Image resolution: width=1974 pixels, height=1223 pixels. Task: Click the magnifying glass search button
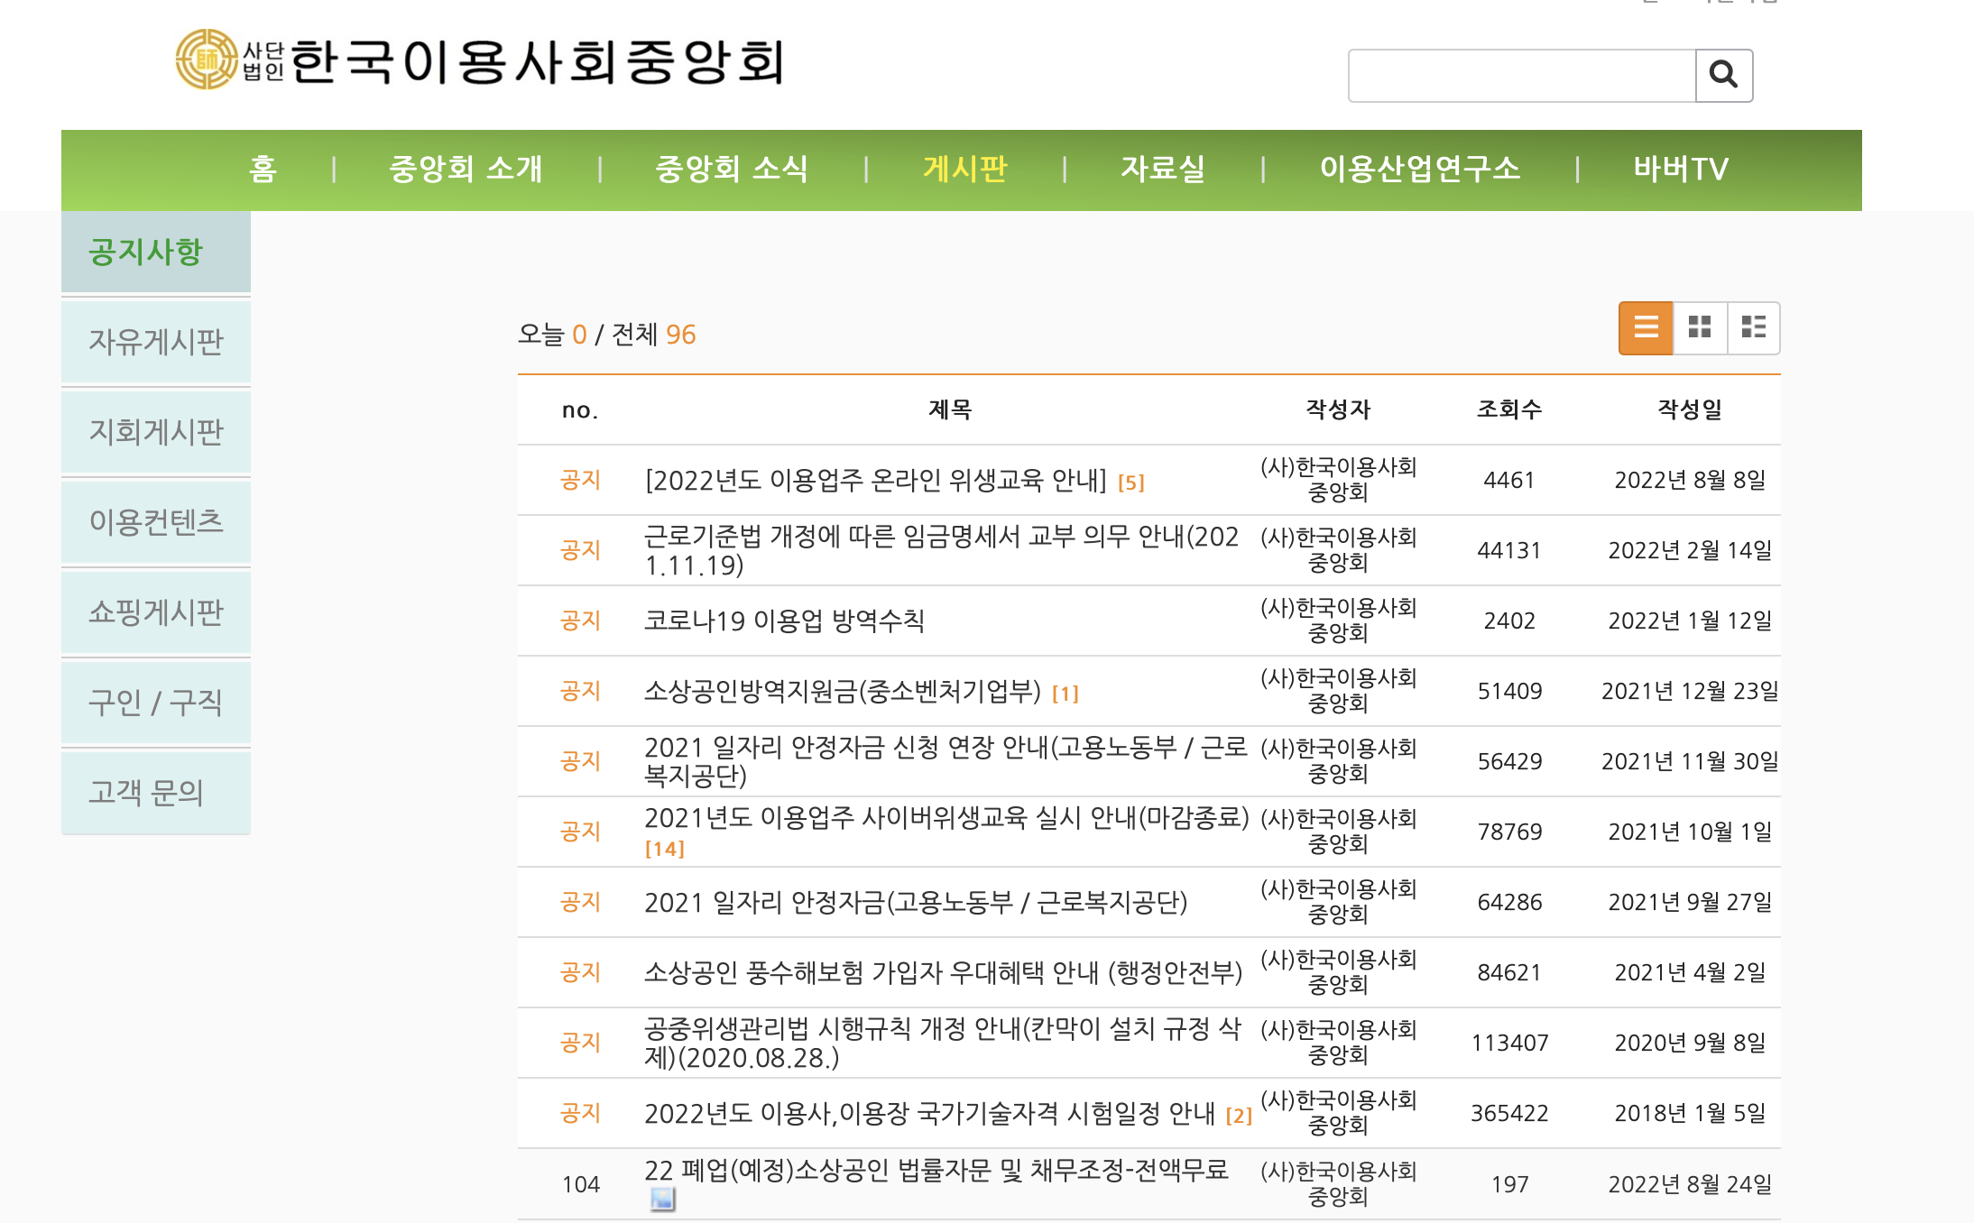pyautogui.click(x=1723, y=75)
